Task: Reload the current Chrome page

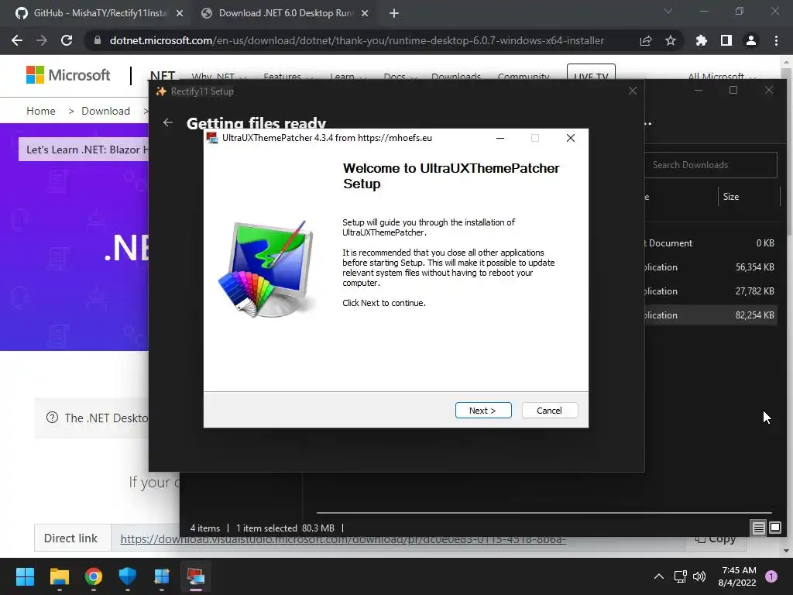Action: (67, 40)
